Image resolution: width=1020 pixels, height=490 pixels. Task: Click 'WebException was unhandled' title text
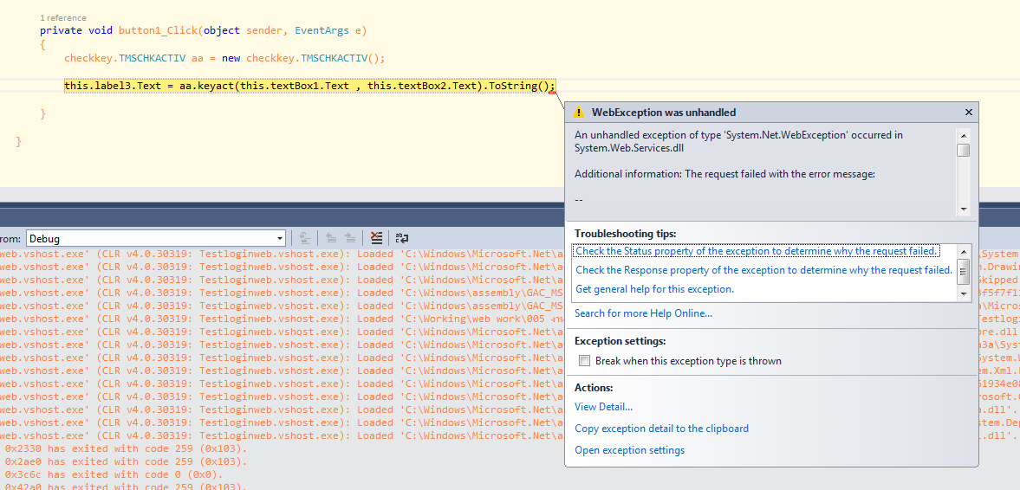pyautogui.click(x=664, y=113)
